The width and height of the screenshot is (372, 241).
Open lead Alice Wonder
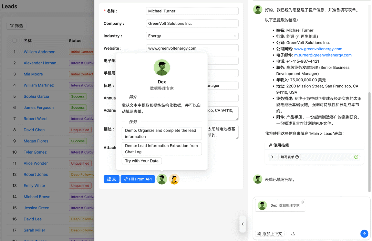[x=36, y=163]
